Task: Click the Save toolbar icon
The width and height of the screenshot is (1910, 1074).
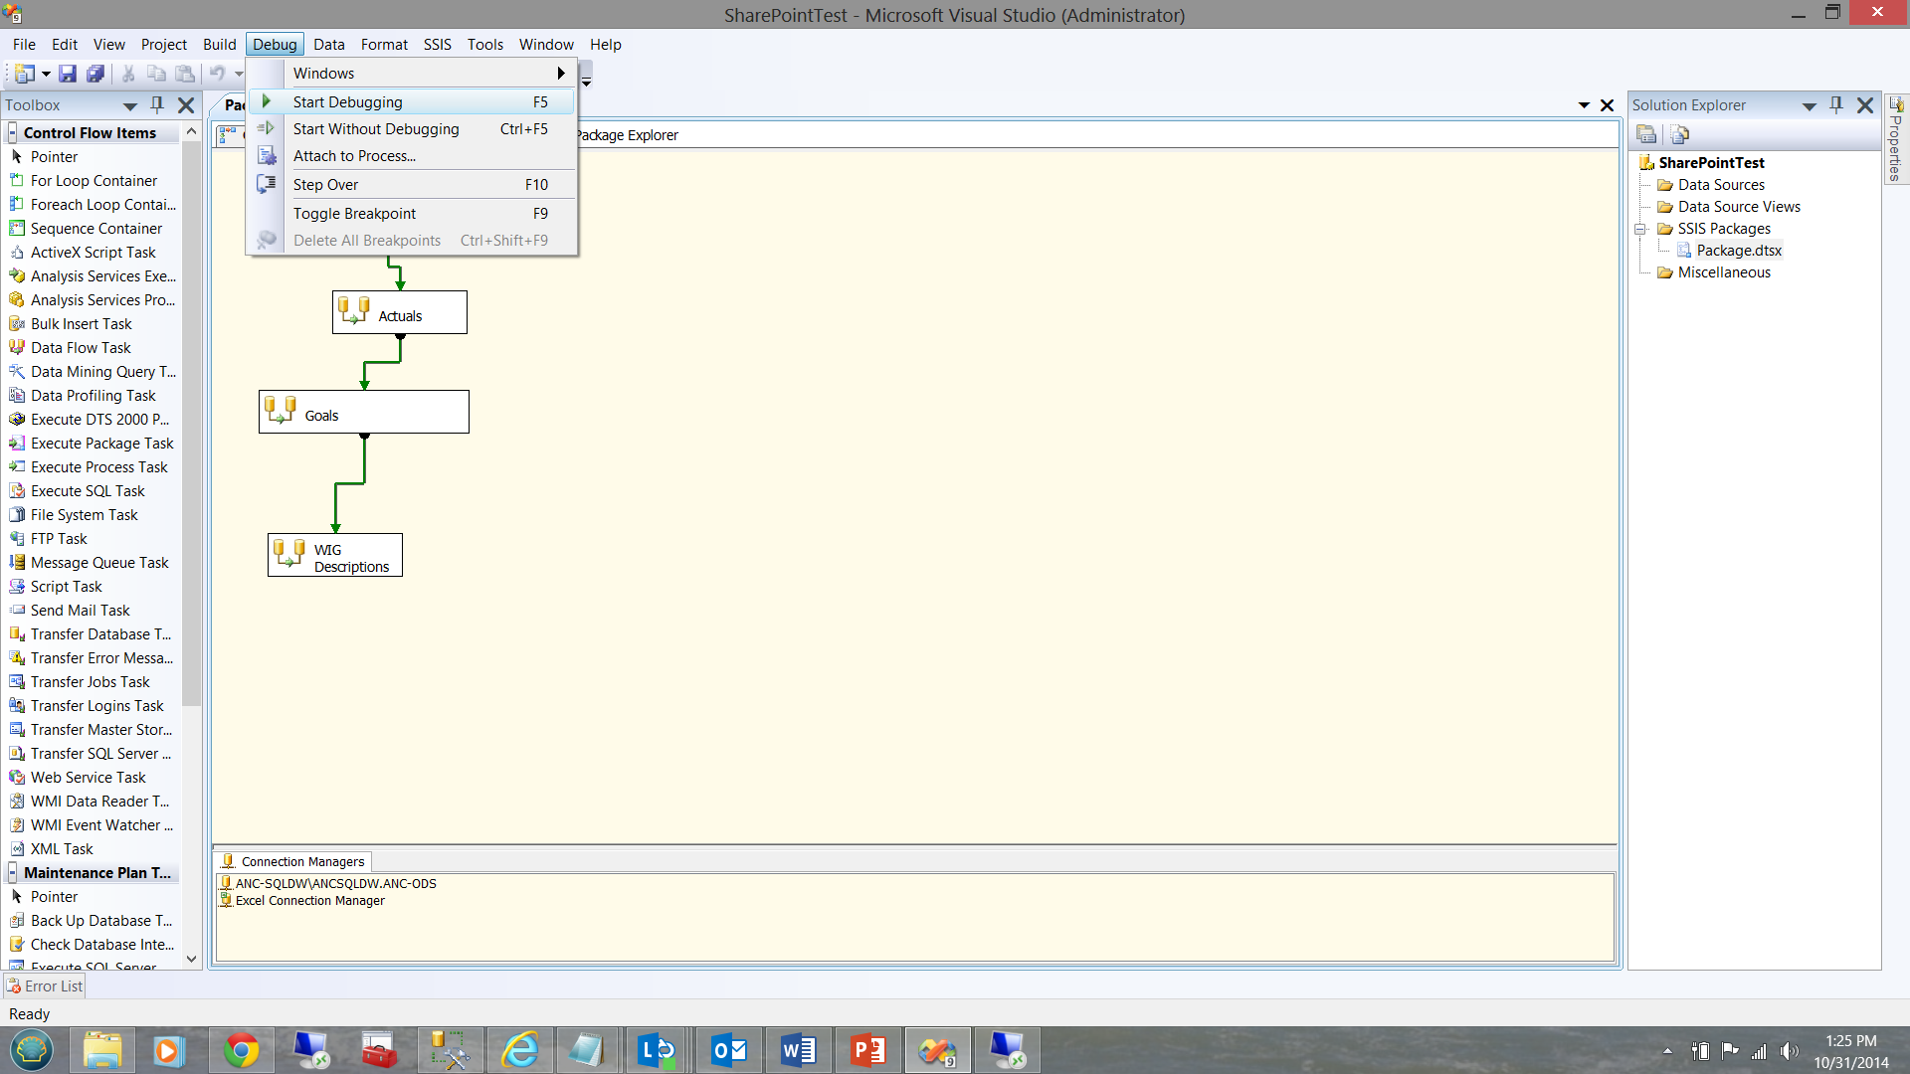Action: coord(67,74)
